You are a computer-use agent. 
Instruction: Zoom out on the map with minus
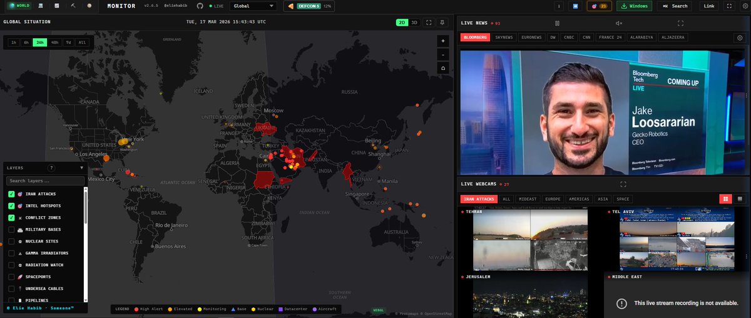443,54
